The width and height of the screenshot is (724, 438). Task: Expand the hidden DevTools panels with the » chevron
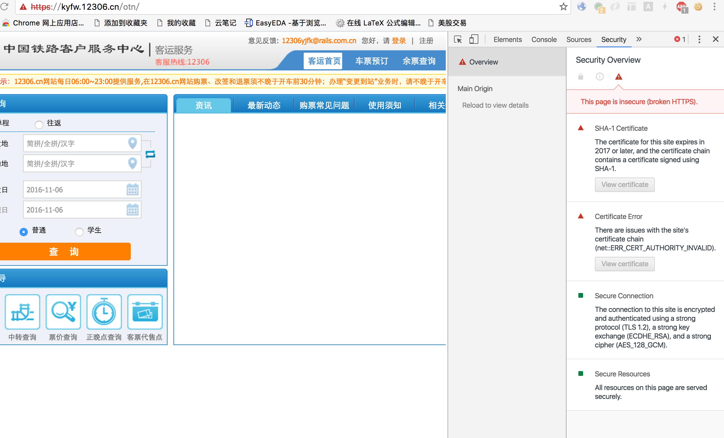coord(639,39)
